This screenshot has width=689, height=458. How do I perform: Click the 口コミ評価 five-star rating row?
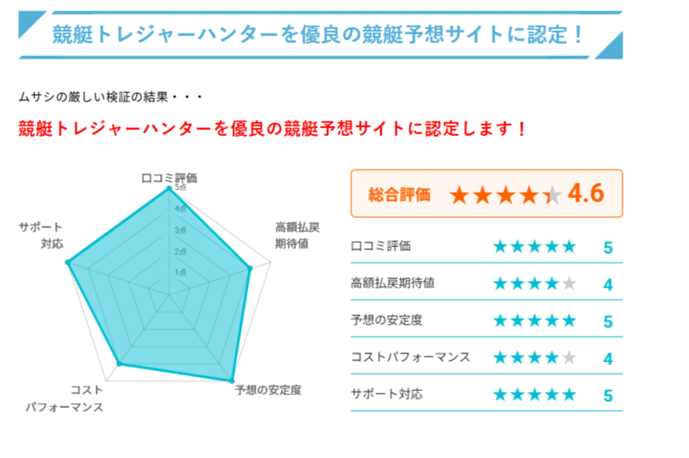pyautogui.click(x=487, y=246)
